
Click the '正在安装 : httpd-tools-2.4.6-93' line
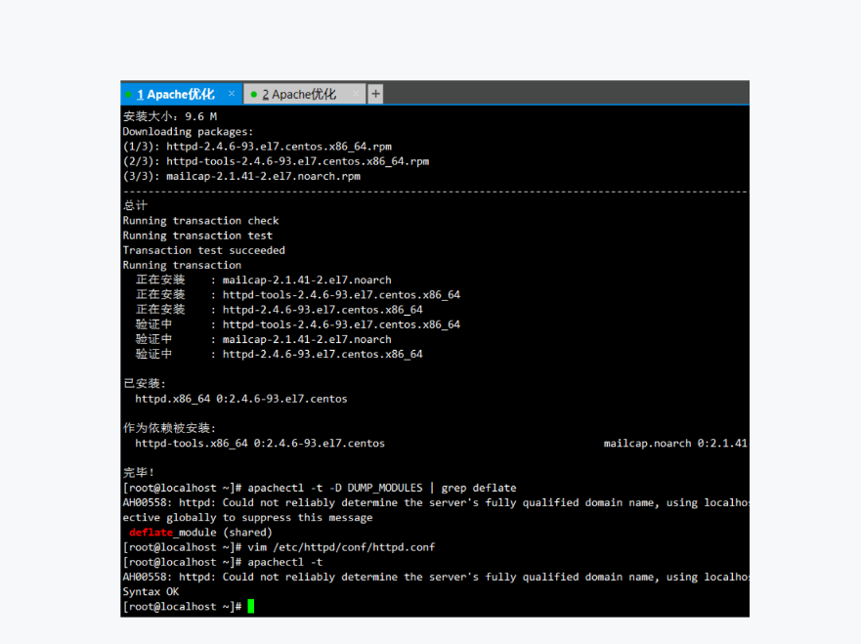(x=298, y=294)
